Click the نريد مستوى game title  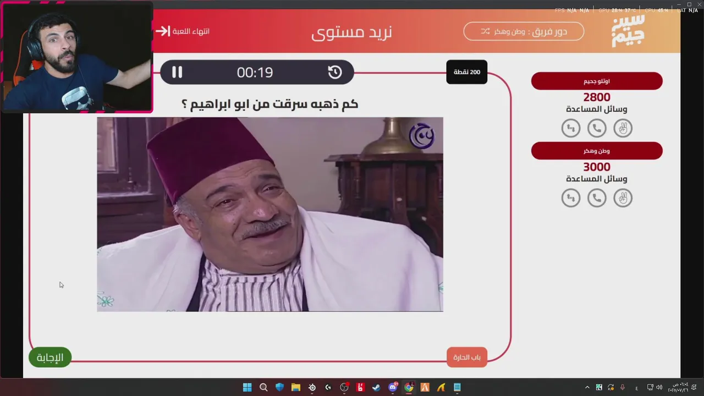coord(352,31)
